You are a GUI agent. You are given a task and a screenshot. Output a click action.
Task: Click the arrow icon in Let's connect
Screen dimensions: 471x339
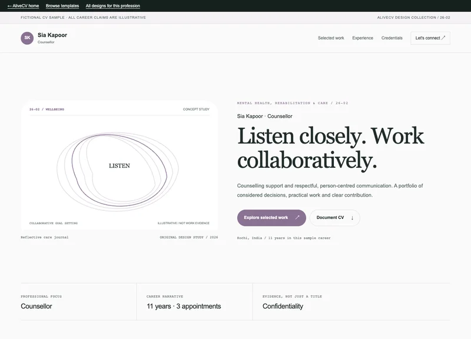[x=443, y=38]
